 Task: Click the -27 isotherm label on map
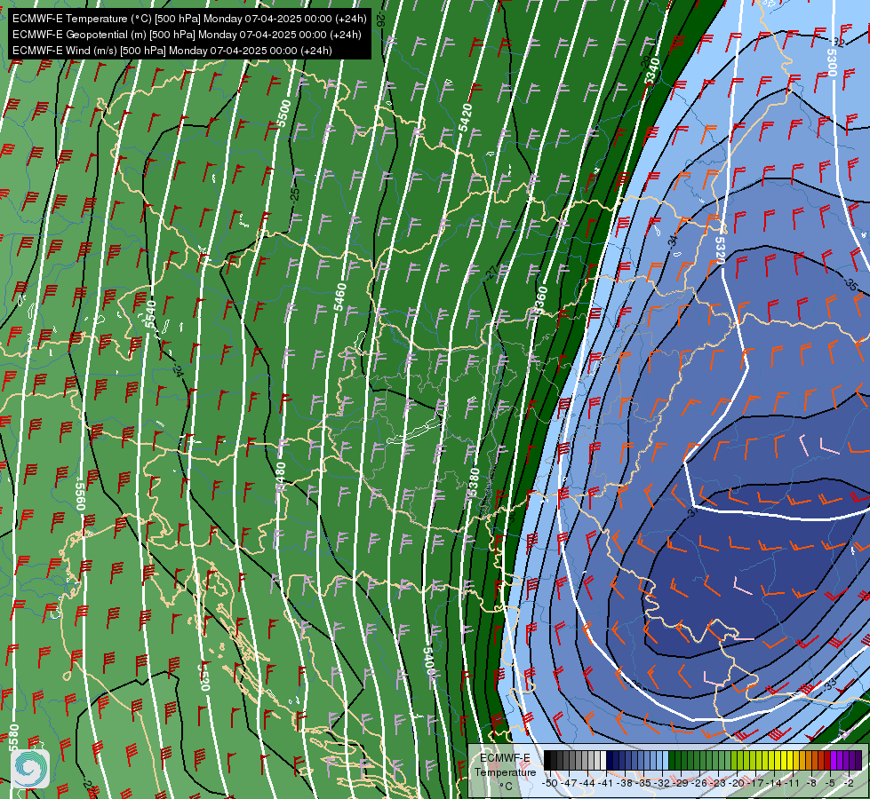(x=491, y=272)
